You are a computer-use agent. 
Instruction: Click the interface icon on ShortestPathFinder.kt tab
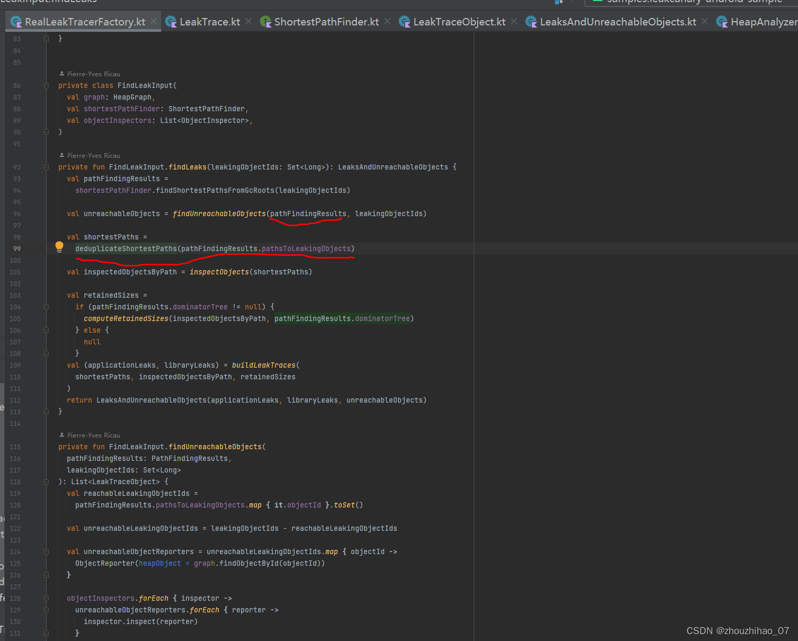(265, 22)
